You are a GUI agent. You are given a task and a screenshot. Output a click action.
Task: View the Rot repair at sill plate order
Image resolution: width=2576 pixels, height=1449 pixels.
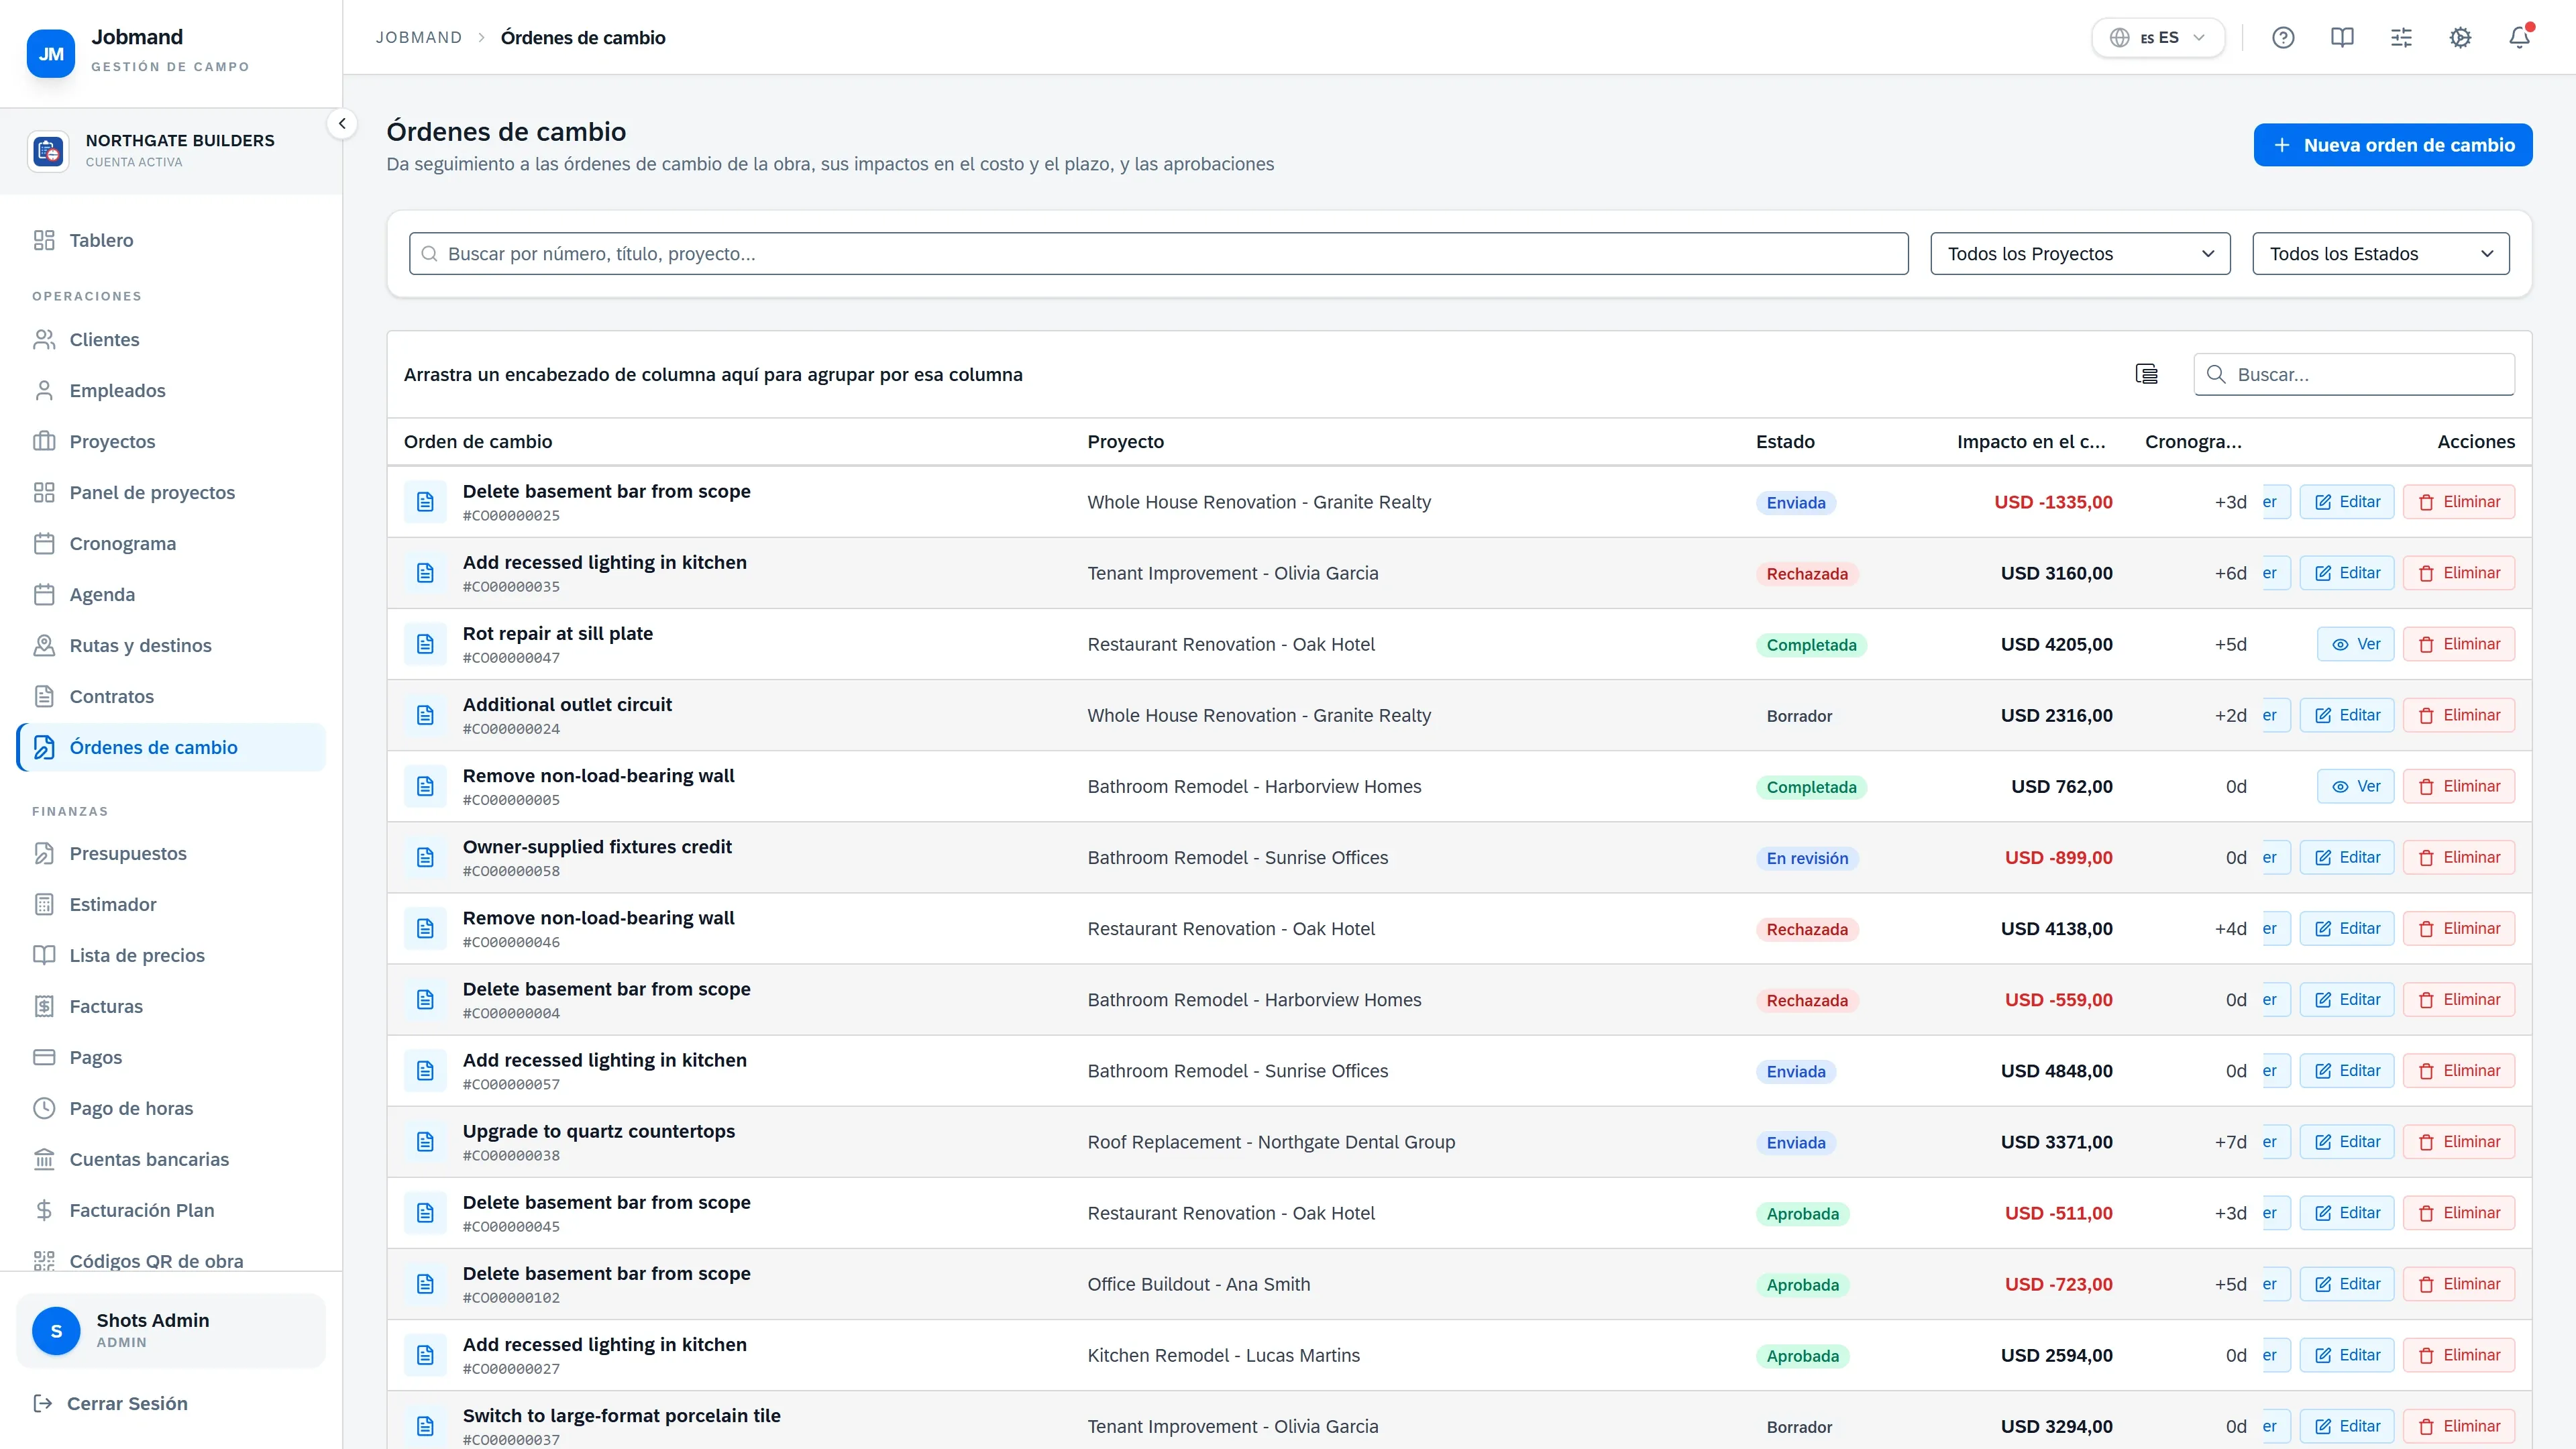tap(2355, 644)
